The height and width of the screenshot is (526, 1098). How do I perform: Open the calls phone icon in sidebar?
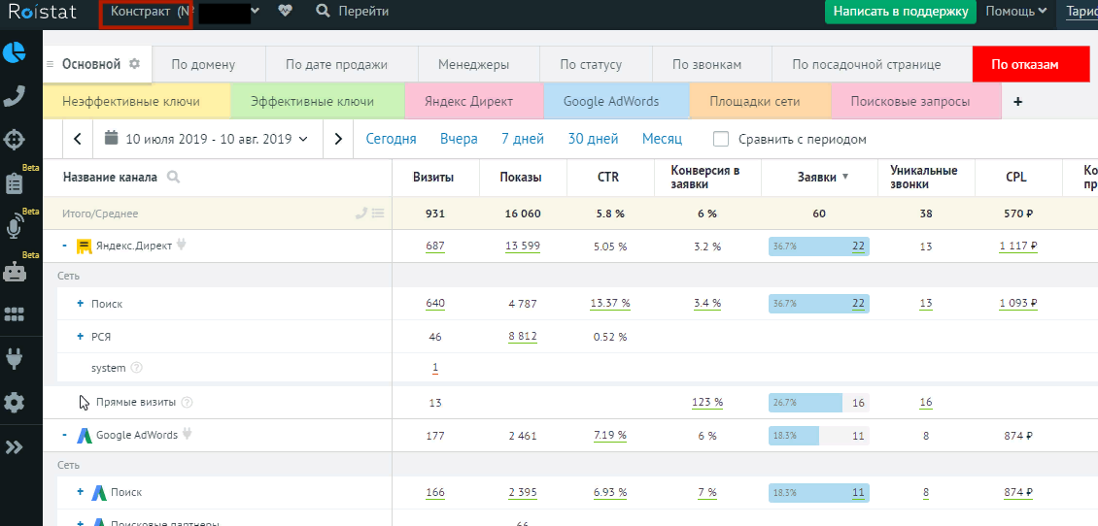click(x=15, y=95)
